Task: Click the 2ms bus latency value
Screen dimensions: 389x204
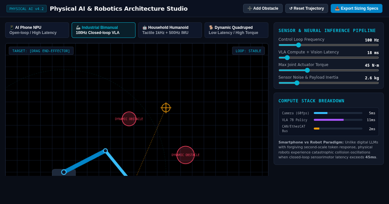Action: coord(372,129)
